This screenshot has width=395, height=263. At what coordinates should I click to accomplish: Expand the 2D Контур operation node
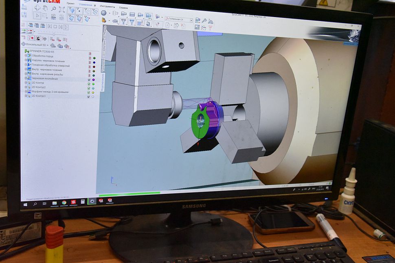(x=26, y=83)
